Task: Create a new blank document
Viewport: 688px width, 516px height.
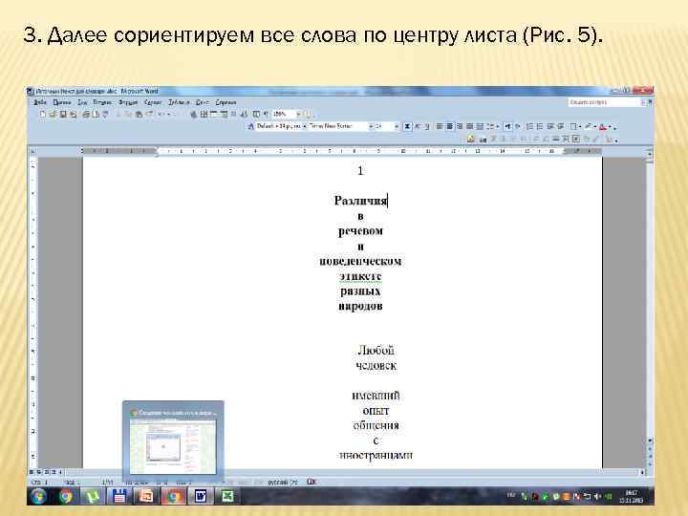Action: 43,115
